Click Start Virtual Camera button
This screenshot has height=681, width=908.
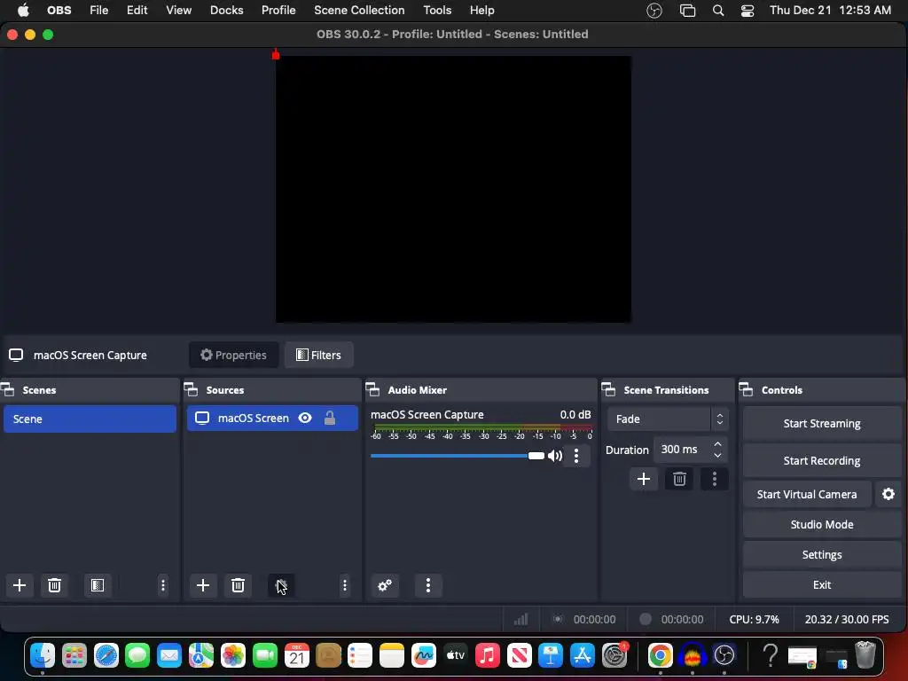click(807, 494)
